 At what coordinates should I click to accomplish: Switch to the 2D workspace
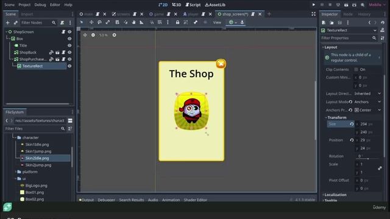click(163, 5)
